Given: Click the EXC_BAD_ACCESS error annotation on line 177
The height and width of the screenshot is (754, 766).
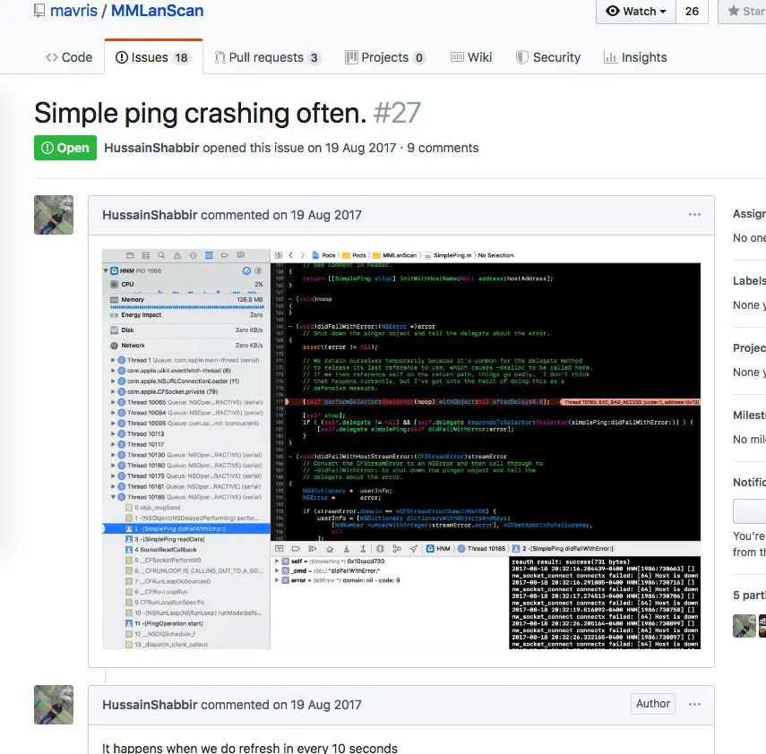Looking at the screenshot, I should pyautogui.click(x=630, y=402).
